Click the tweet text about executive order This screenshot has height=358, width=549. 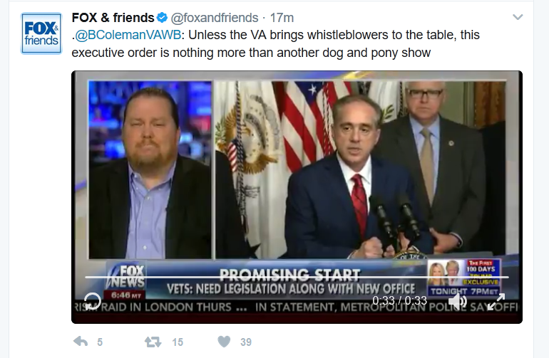[285, 52]
